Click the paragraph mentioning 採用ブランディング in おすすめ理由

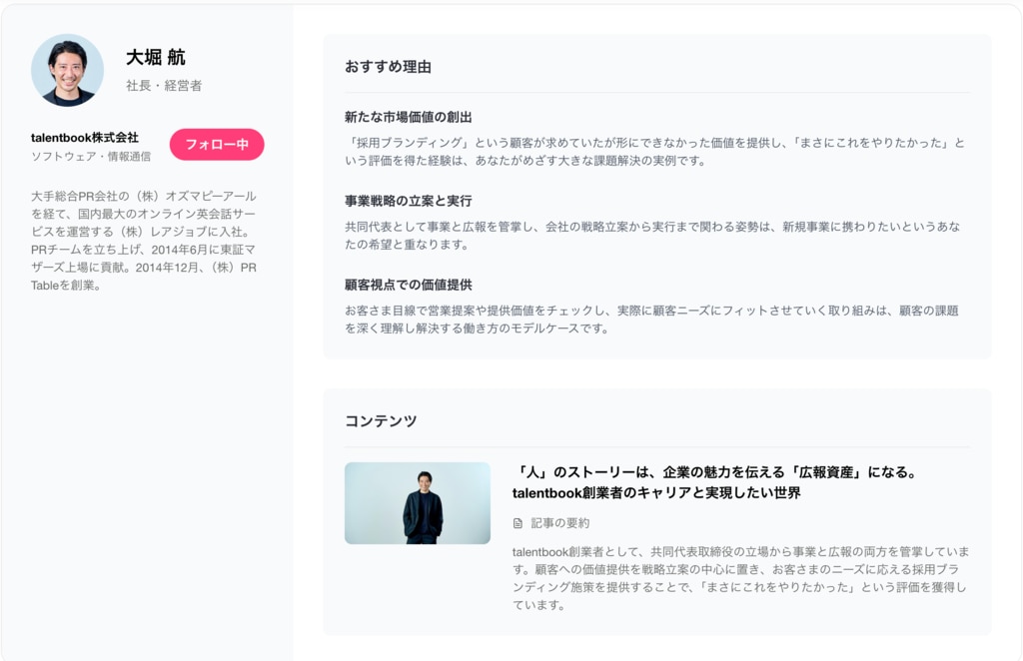pyautogui.click(x=654, y=152)
